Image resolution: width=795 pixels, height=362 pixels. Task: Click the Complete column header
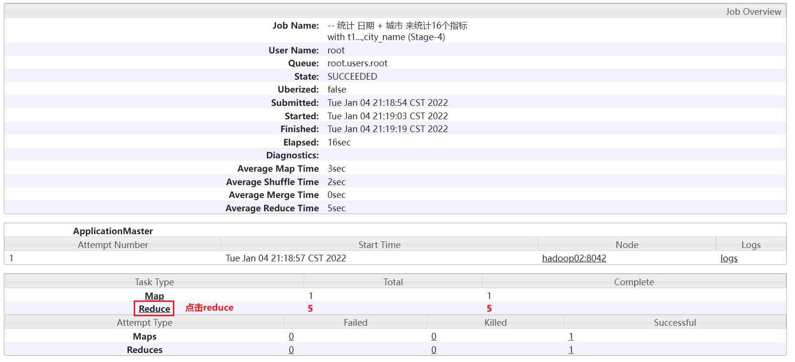pyautogui.click(x=634, y=282)
